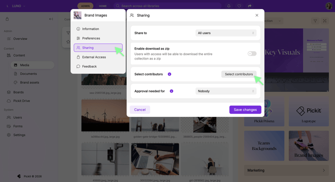The width and height of the screenshot is (335, 182).
Task: Open notifications bell in top bar
Action: pyautogui.click(x=229, y=6)
